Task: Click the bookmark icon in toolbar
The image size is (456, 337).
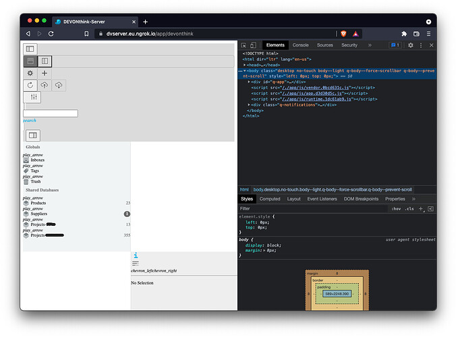Action: point(86,34)
